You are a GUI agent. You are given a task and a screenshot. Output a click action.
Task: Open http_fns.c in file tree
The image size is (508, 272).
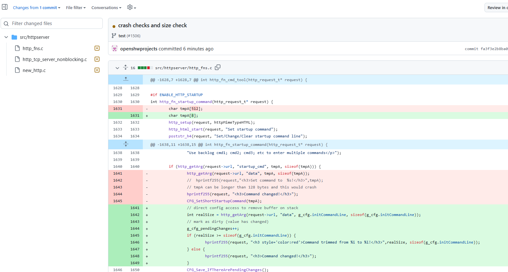tap(33, 49)
